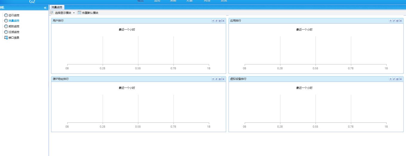
Task: Click the 虚拟设备排行 panel title
Action: pos(238,79)
